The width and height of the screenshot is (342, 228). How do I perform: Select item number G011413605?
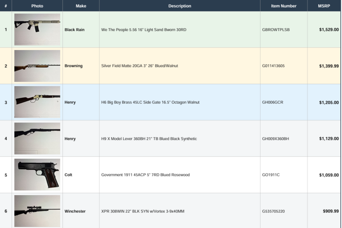(x=273, y=66)
